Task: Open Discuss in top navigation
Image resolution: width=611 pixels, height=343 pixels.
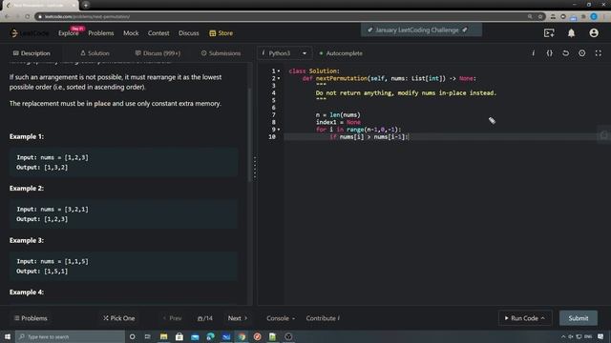Action: [189, 33]
